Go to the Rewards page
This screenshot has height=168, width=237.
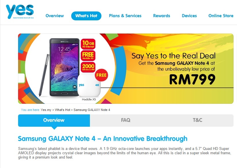point(161,16)
